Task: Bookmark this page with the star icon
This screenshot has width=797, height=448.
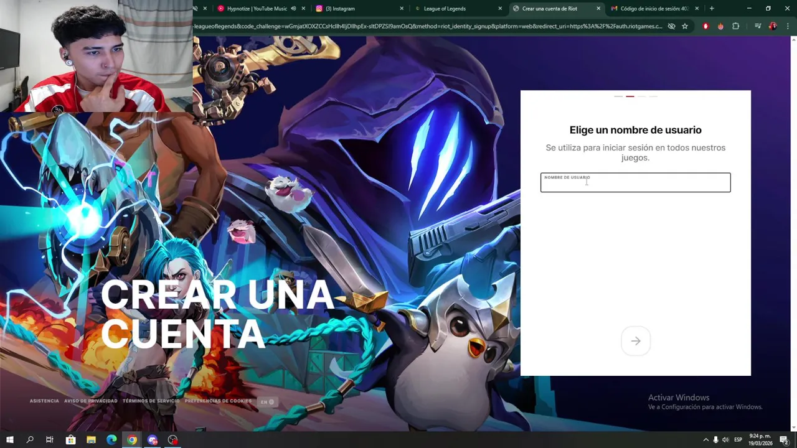Action: tap(685, 26)
